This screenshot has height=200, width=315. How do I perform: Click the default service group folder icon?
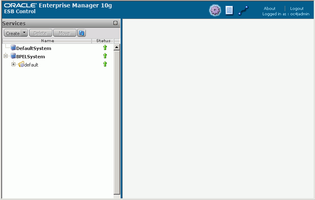pyautogui.click(x=21, y=64)
